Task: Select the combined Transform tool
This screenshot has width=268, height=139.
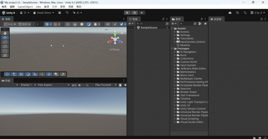Action: pyautogui.click(x=5, y=55)
